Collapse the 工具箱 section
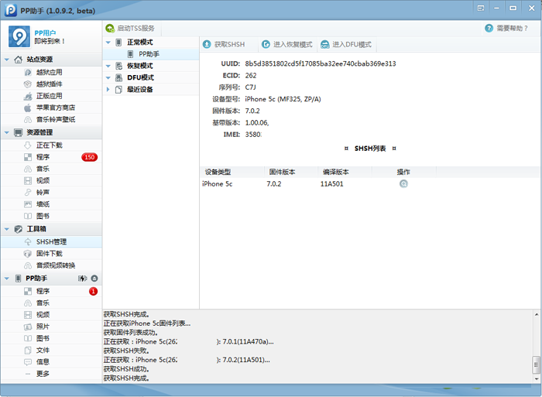 [x=6, y=229]
